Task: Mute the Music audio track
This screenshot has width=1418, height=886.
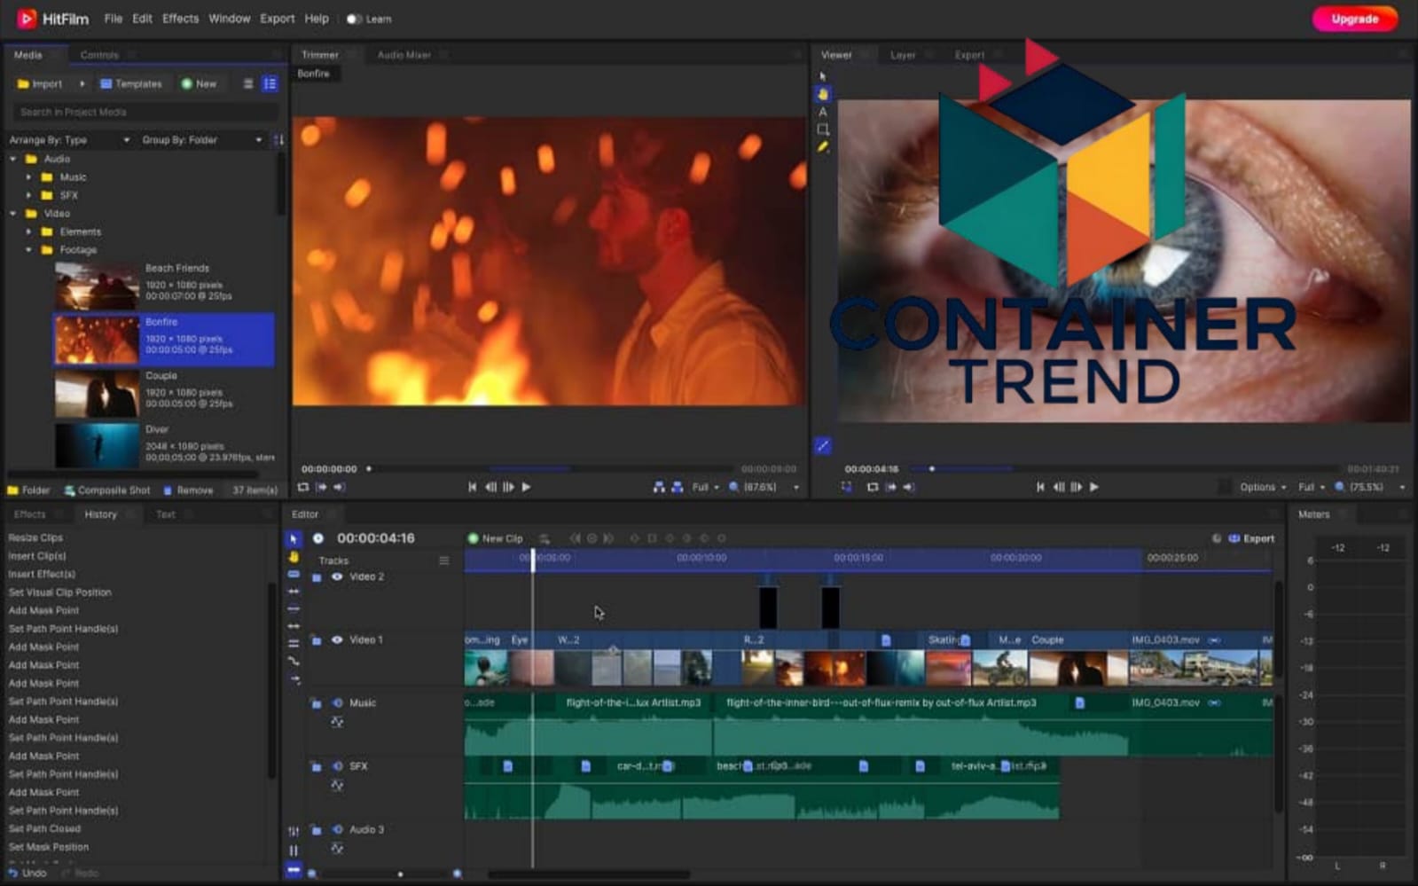Action: tap(337, 702)
